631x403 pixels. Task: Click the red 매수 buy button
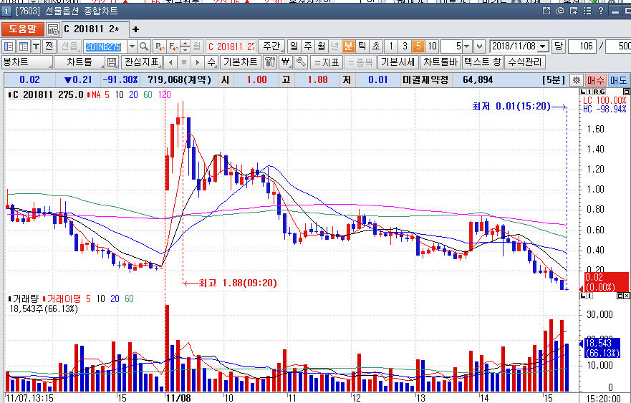click(x=596, y=80)
